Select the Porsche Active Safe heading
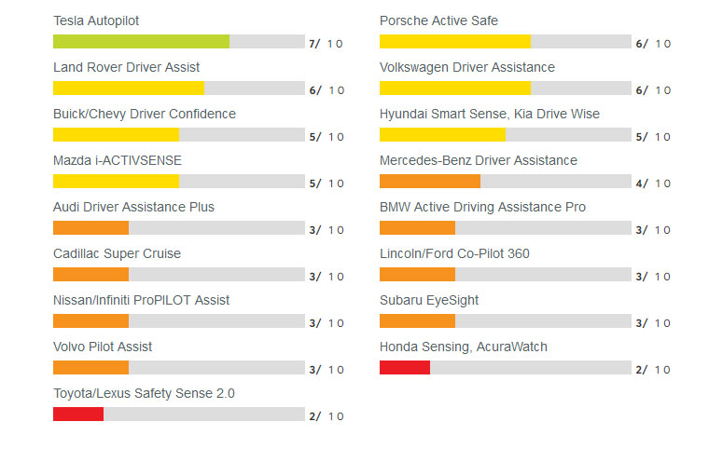This screenshot has width=723, height=449. click(x=438, y=20)
